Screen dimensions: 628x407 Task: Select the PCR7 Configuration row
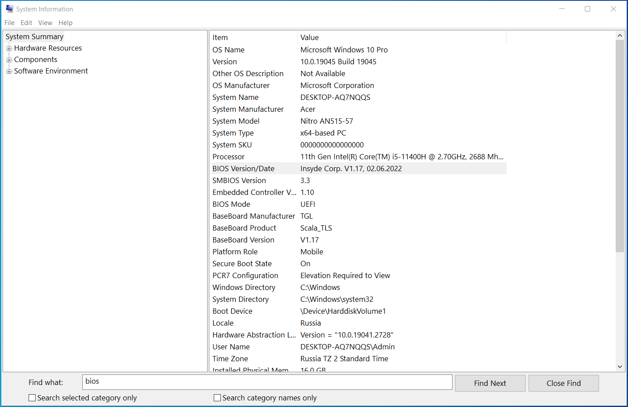358,275
